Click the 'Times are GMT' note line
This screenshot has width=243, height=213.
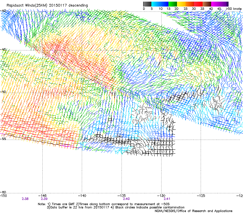pyautogui.click(x=104, y=204)
